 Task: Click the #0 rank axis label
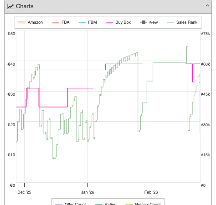203,185
